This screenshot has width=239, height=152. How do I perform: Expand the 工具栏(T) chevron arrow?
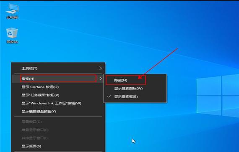pyautogui.click(x=101, y=68)
